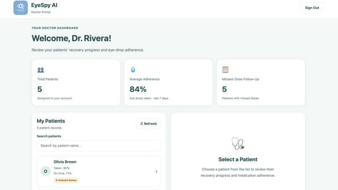Screen dimensions: 338x190
Task: Sign out of the doctor portal
Action: click(312, 8)
